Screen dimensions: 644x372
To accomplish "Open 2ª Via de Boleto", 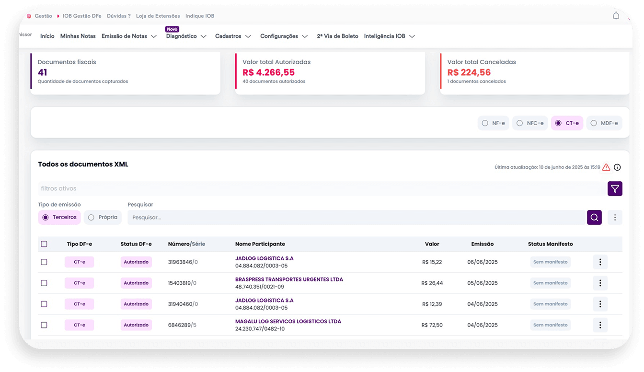I will (337, 36).
